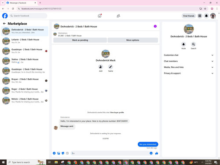The width and height of the screenshot is (220, 165).
Task: Click DeAroderick Mack profile picture in chat
Action: (106, 54)
